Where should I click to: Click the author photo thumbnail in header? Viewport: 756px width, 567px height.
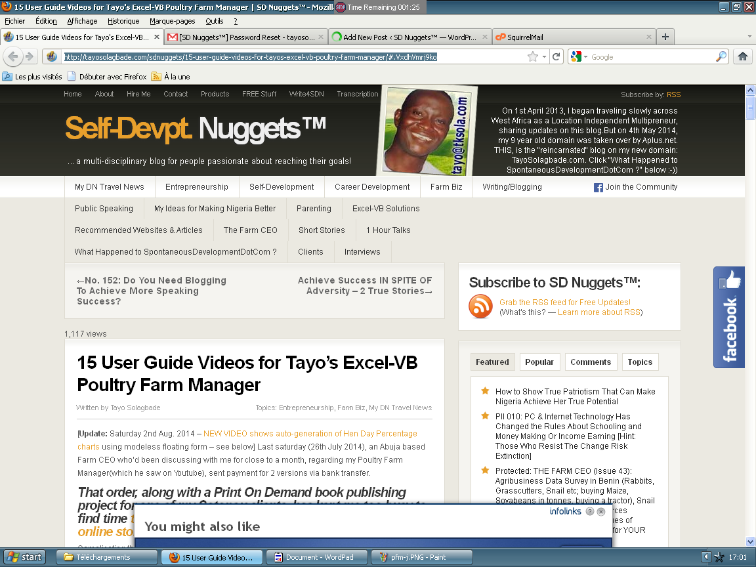pyautogui.click(x=427, y=131)
